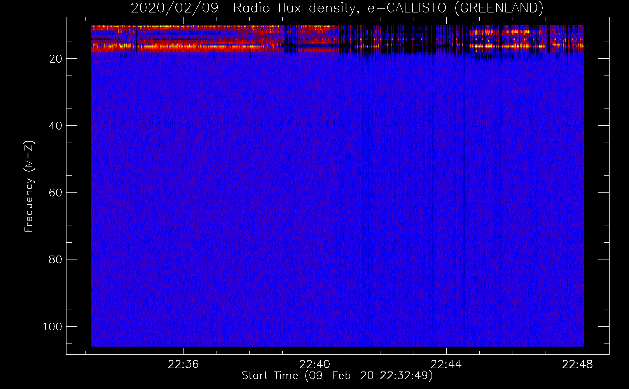Select the 'e-CALLISTO (GREENLAND)' title text

point(455,8)
